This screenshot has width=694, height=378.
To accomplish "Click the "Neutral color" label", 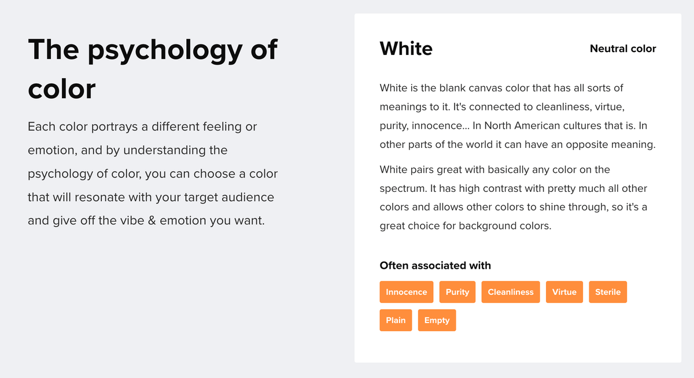I will point(623,49).
